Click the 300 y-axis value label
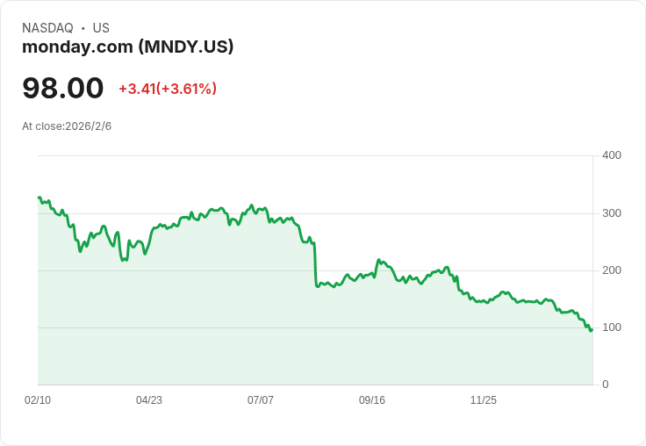The image size is (646, 446). [x=612, y=213]
